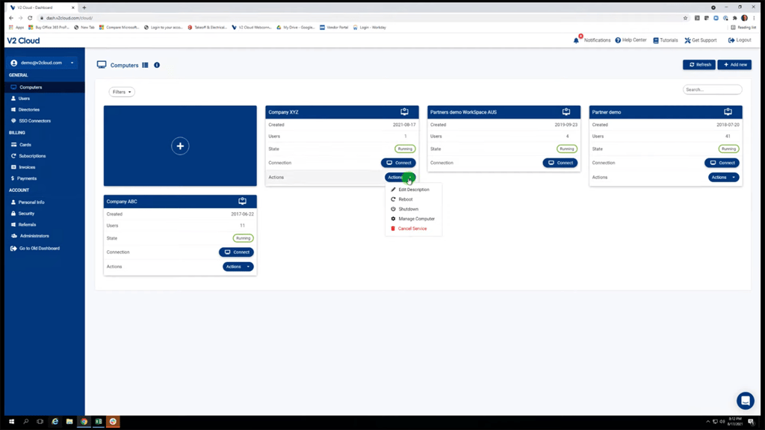Select Manage Computer in the actions menu
Image resolution: width=765 pixels, height=430 pixels.
[x=415, y=219]
